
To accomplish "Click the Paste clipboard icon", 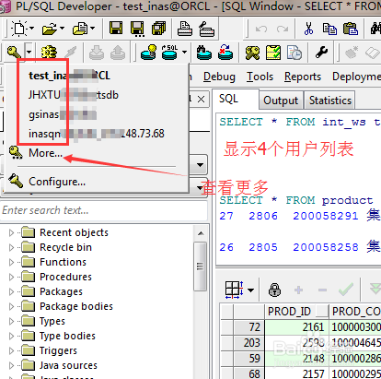I will (x=351, y=29).
